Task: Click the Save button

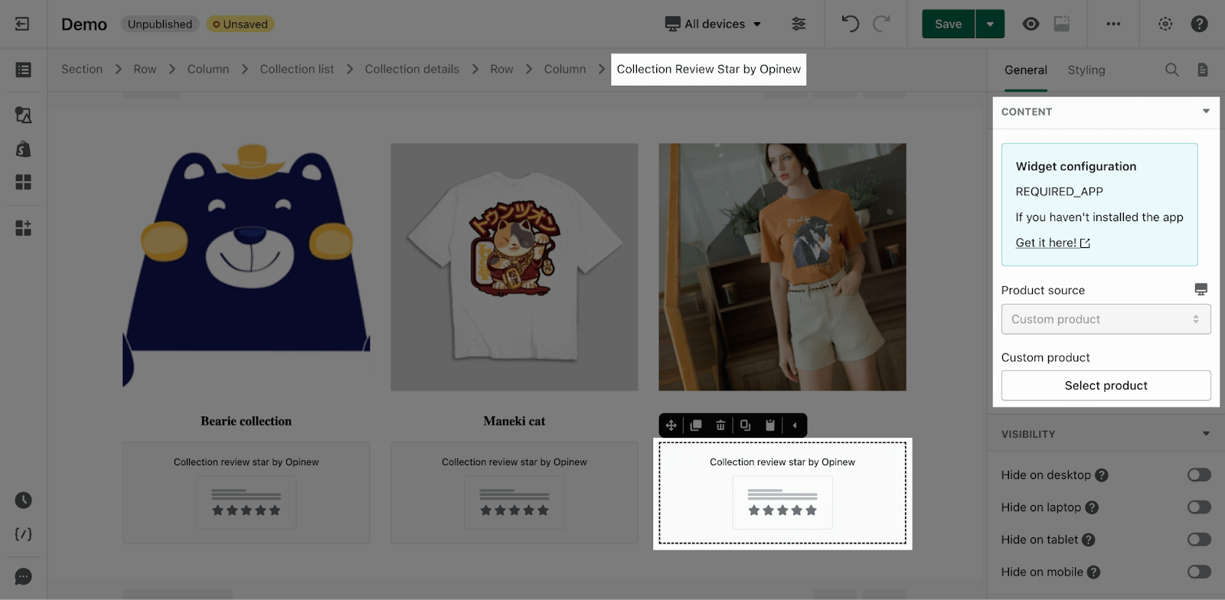Action: 948,24
